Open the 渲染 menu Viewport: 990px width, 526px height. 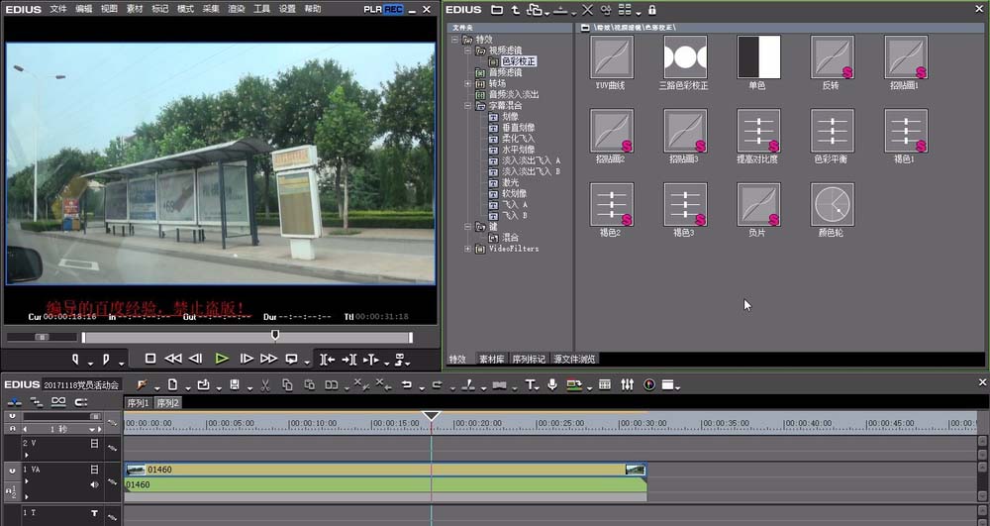pos(236,9)
